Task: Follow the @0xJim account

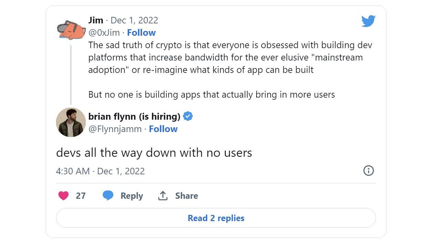Action: tap(141, 33)
